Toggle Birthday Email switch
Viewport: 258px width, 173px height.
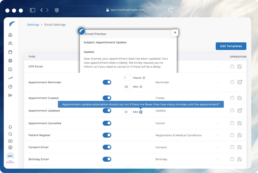point(107,159)
